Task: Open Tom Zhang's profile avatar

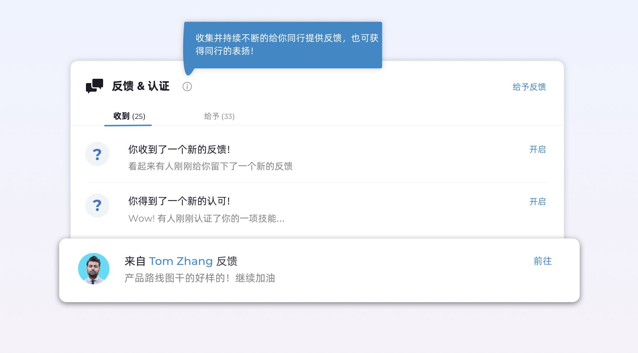Action: 94,269
